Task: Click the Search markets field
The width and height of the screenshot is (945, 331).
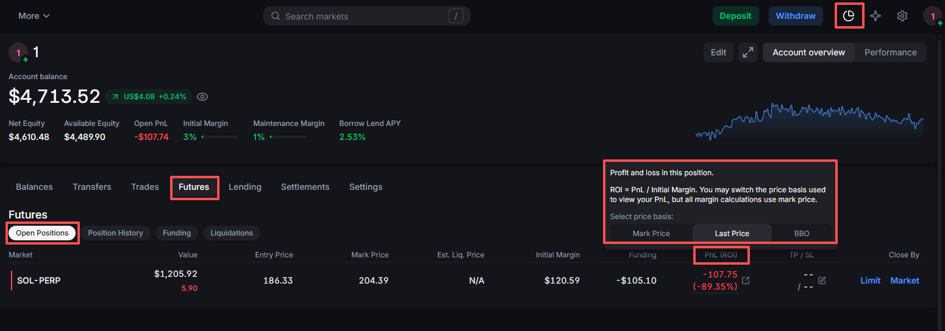Action: click(x=366, y=16)
